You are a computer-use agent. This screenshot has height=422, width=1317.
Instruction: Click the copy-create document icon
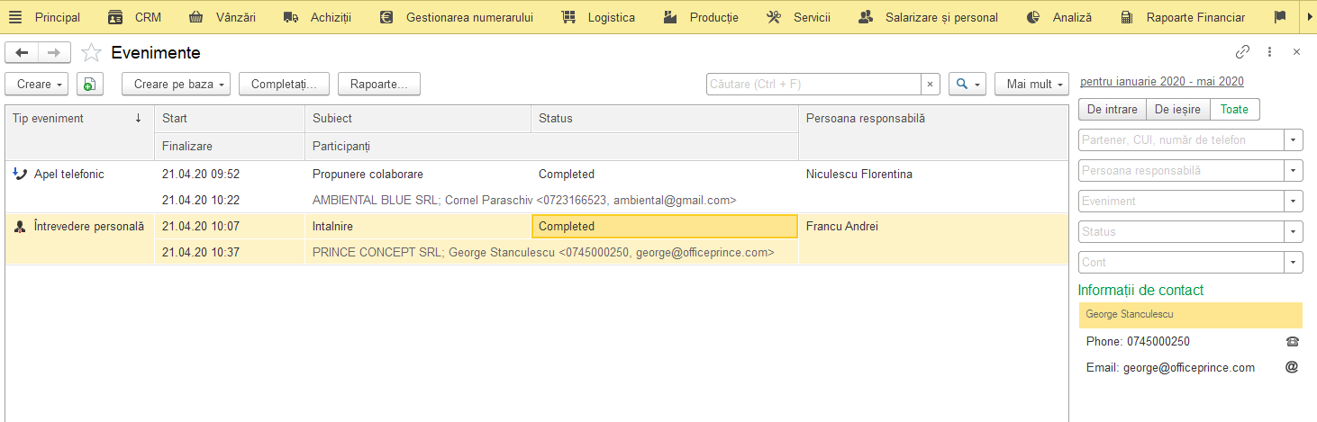[90, 84]
